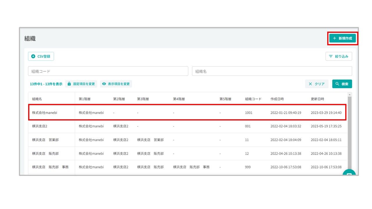Click created date 2022-10-06 17:53:08
The image size is (372, 209).
point(286,167)
